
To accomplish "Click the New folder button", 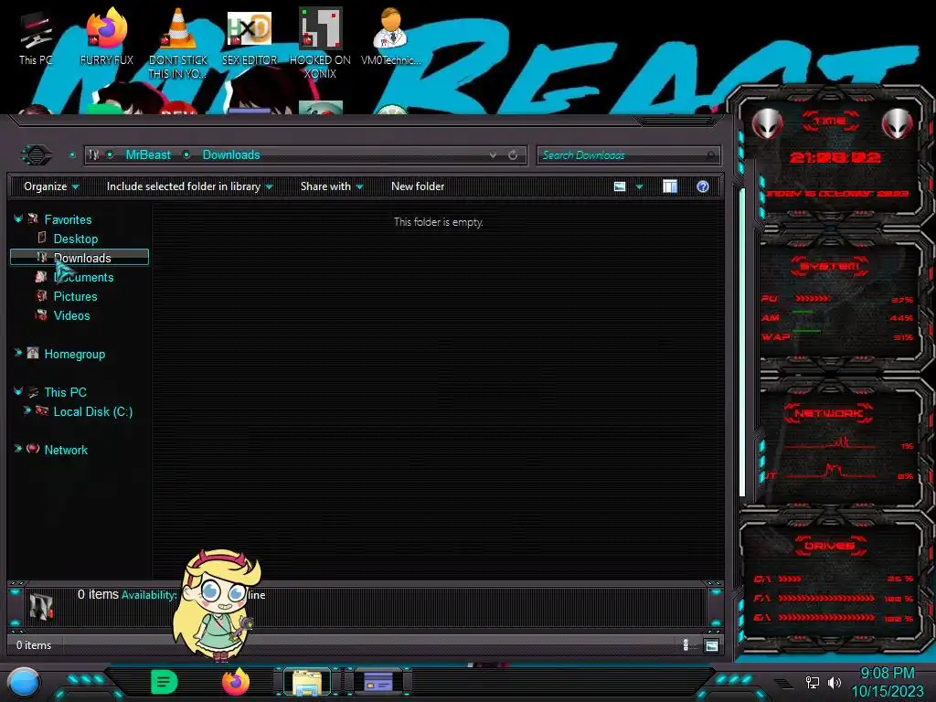I will 418,186.
